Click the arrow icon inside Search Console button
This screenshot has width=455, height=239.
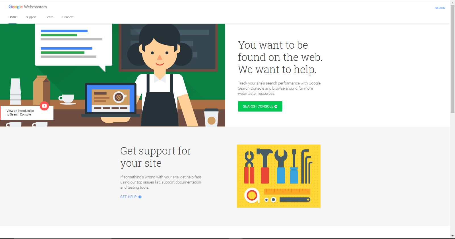tap(276, 106)
